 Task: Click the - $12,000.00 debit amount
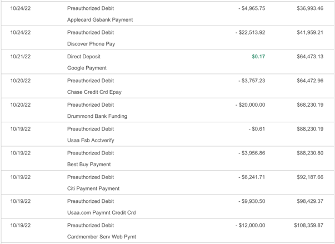click(250, 225)
